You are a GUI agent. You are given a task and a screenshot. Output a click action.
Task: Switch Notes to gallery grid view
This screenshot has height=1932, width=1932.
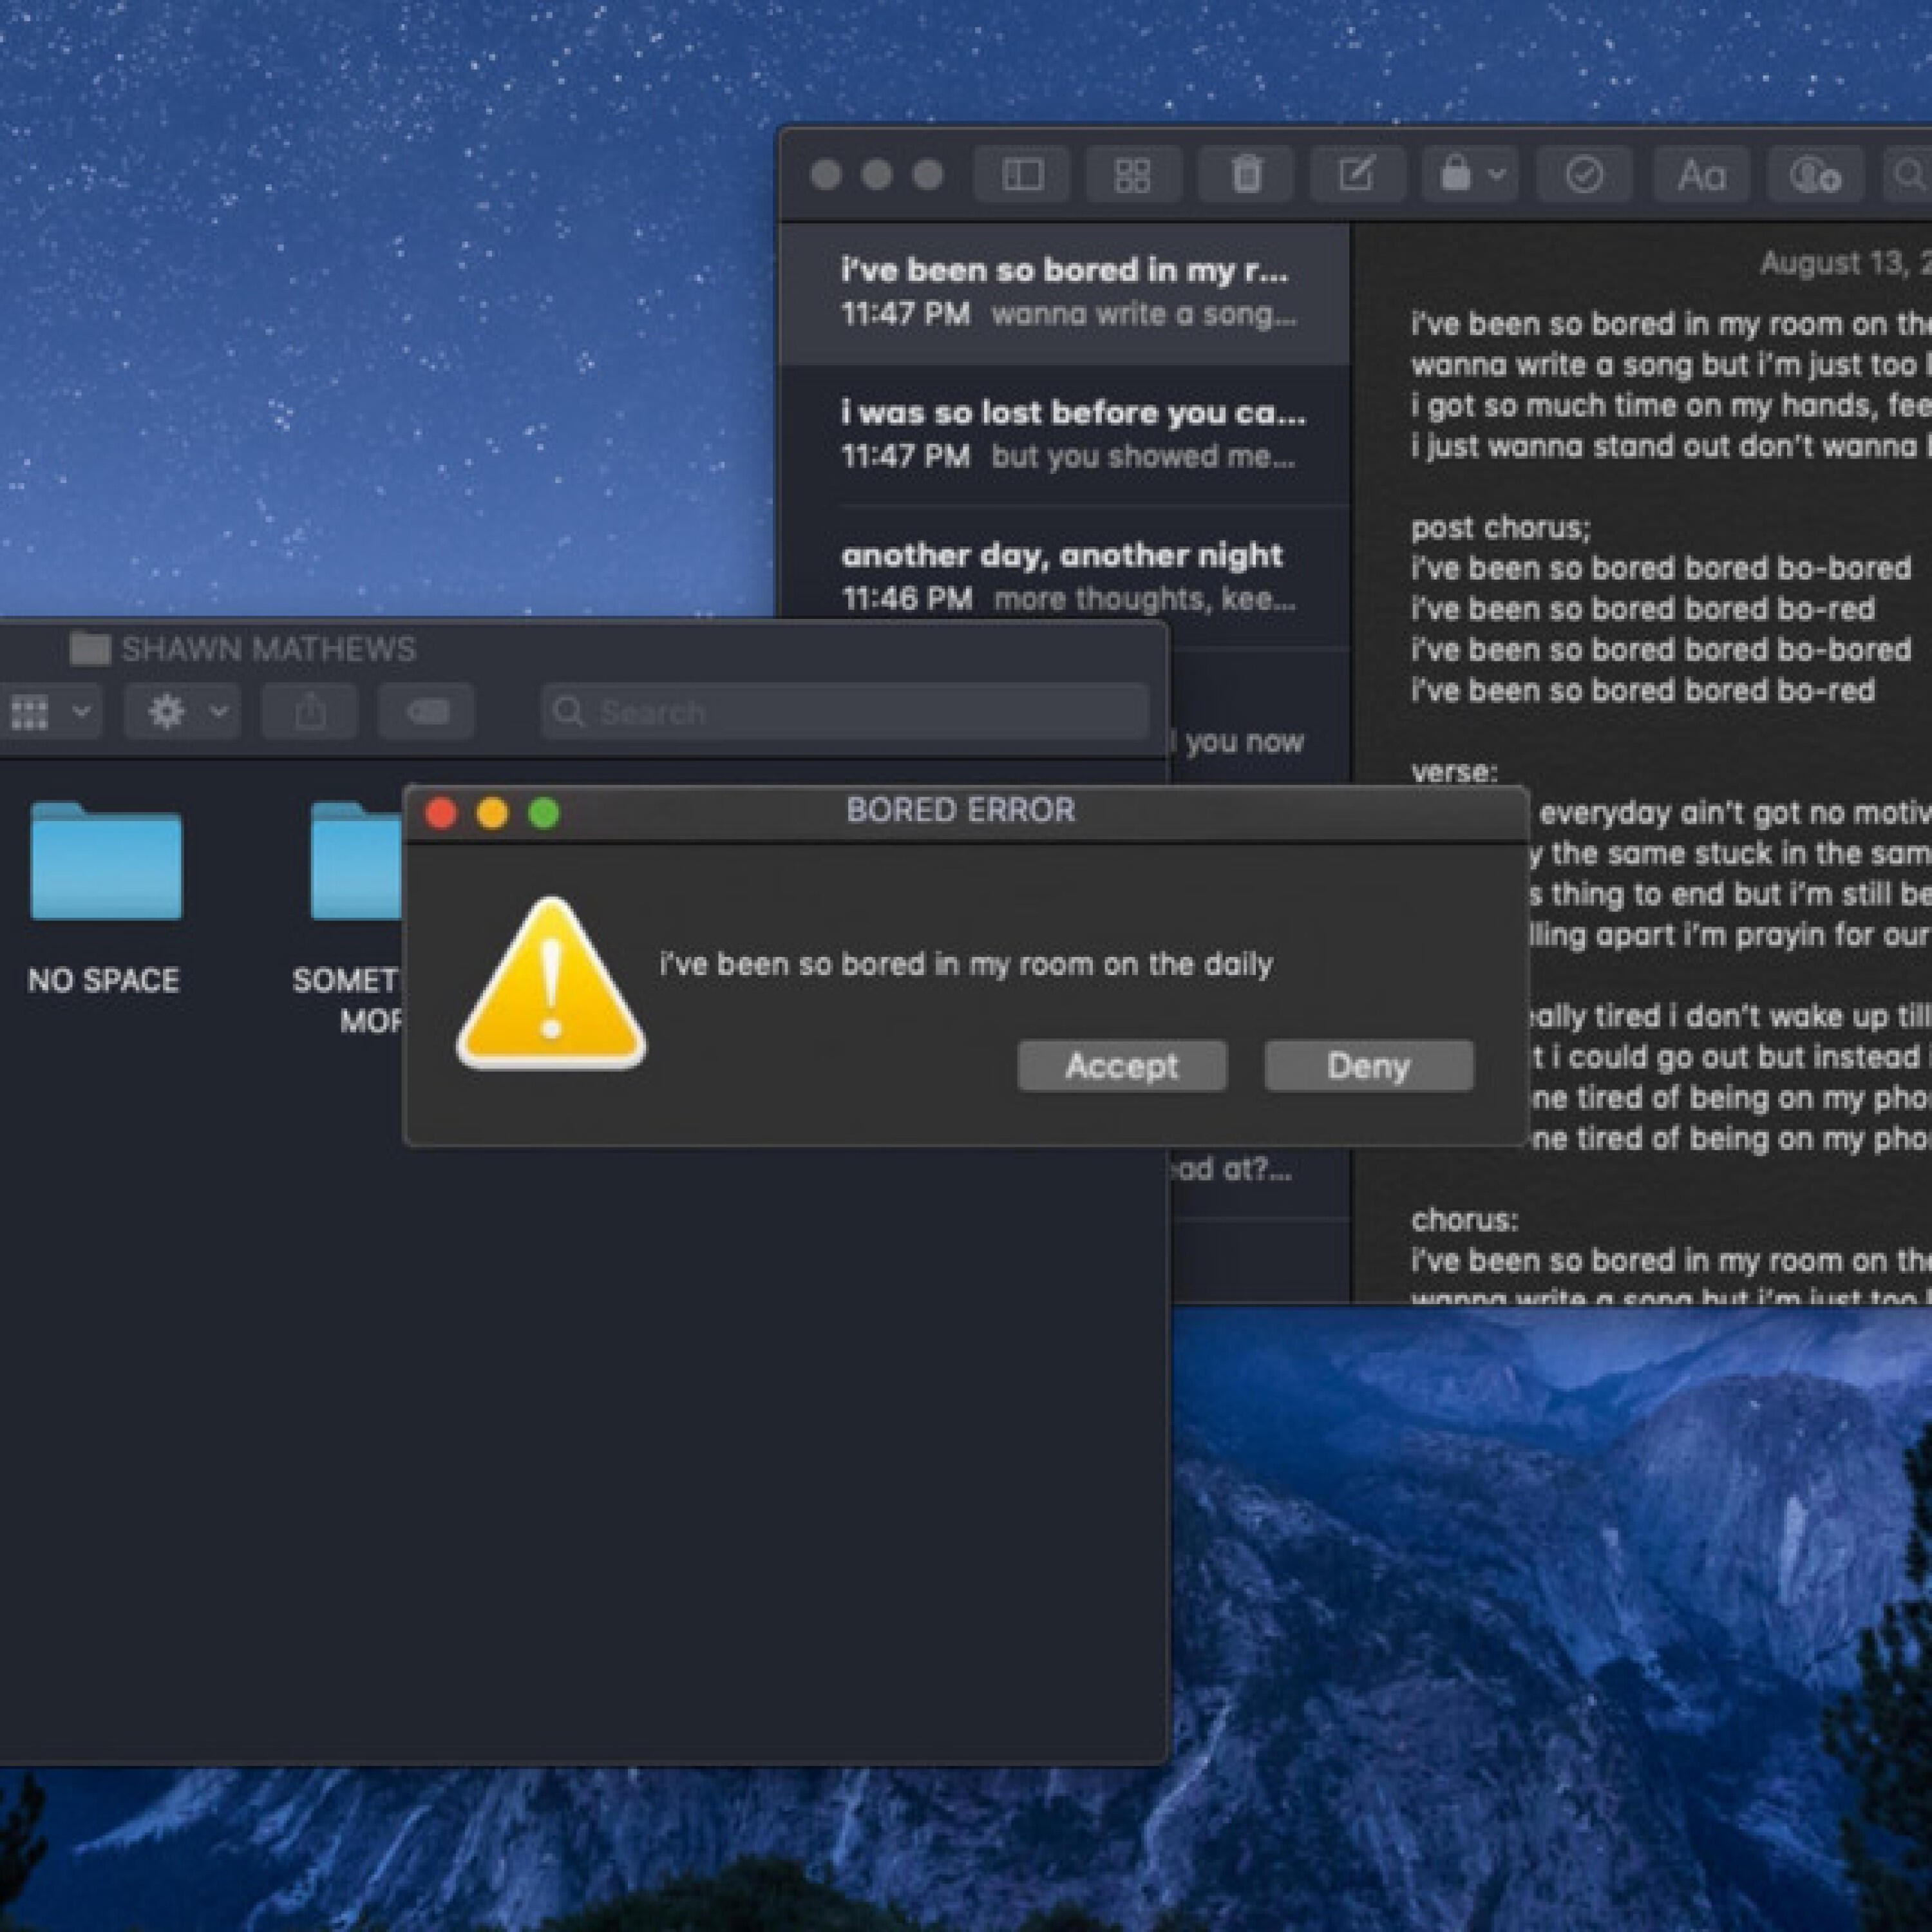pos(1132,175)
